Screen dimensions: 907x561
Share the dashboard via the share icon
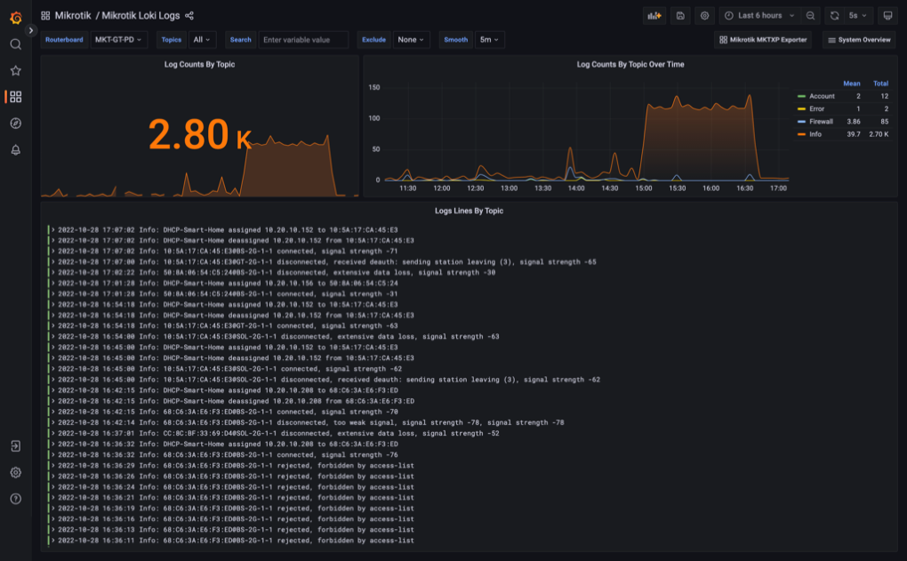point(189,16)
